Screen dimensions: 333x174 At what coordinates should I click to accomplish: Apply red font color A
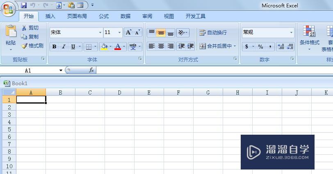(118, 47)
